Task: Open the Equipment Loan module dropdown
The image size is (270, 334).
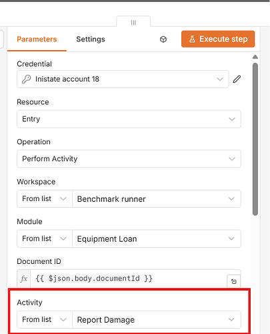Action: pyautogui.click(x=157, y=238)
